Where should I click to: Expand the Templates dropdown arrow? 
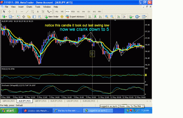click(146, 17)
